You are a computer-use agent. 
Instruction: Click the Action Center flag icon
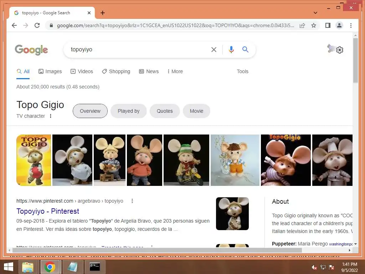(331, 267)
